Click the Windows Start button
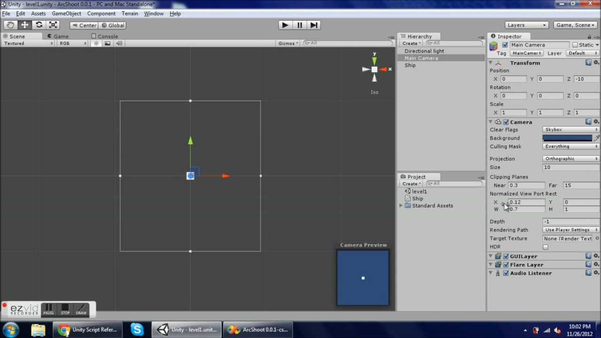Image resolution: width=601 pixels, height=338 pixels. [x=11, y=330]
